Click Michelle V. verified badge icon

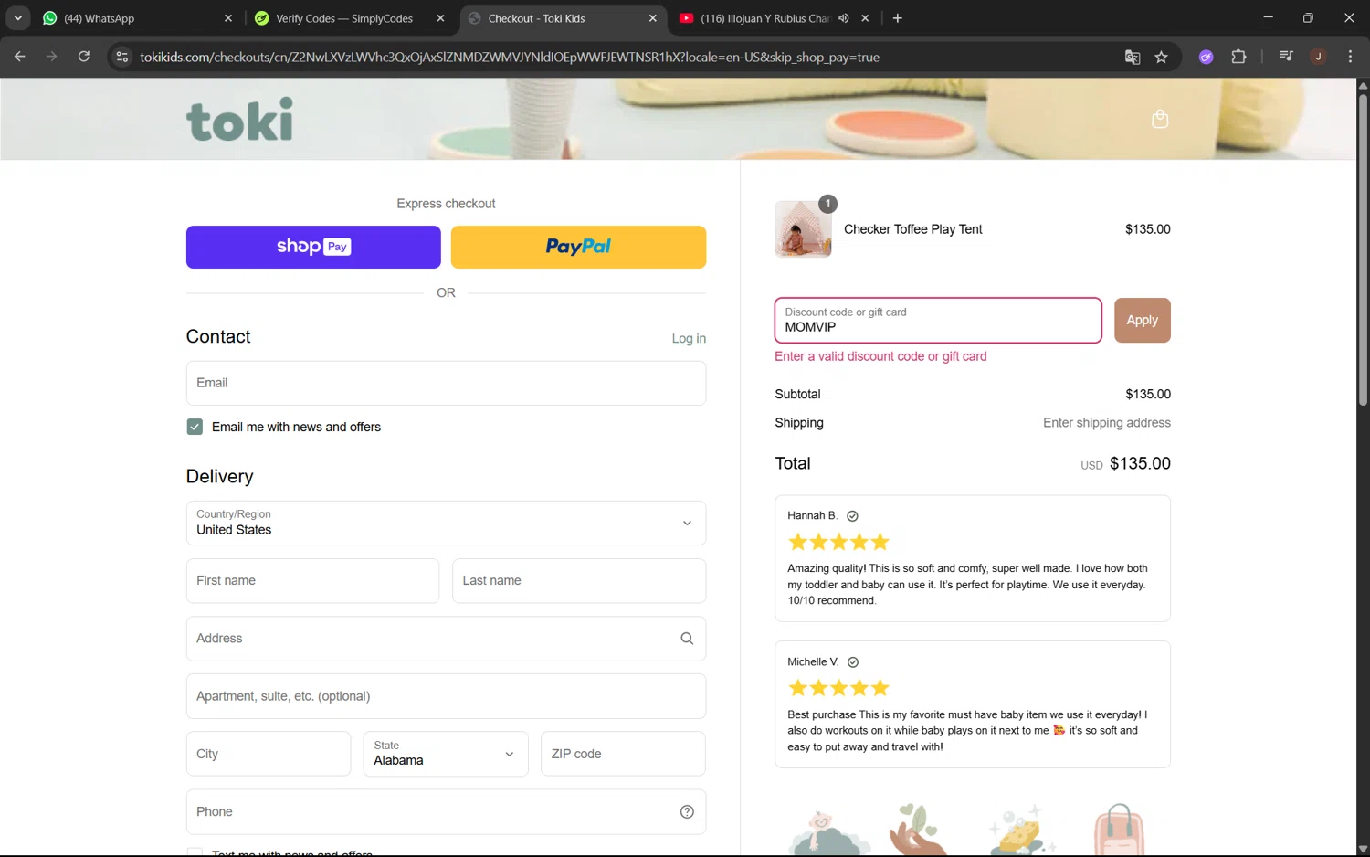(x=853, y=662)
